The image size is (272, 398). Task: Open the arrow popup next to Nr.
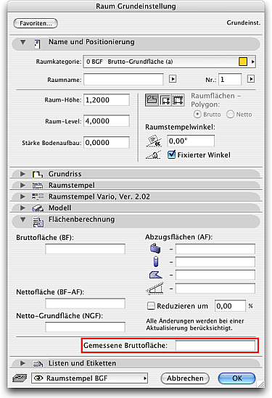(x=251, y=79)
